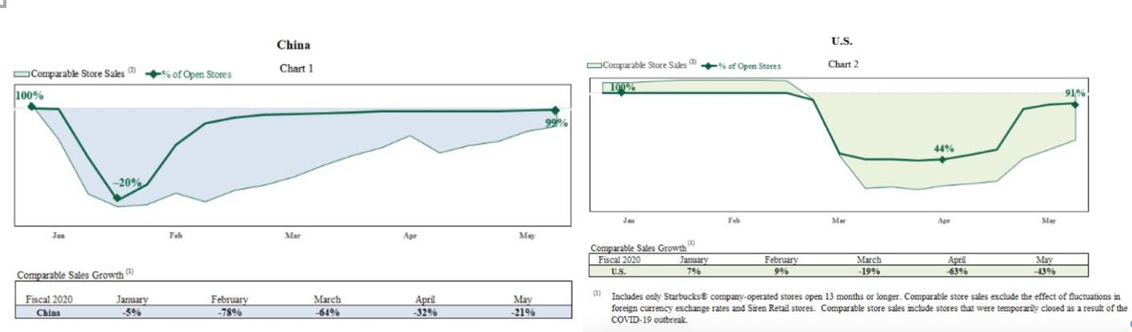Click the China % of Open Stores legend marker
The image size is (1132, 332).
pos(153,75)
